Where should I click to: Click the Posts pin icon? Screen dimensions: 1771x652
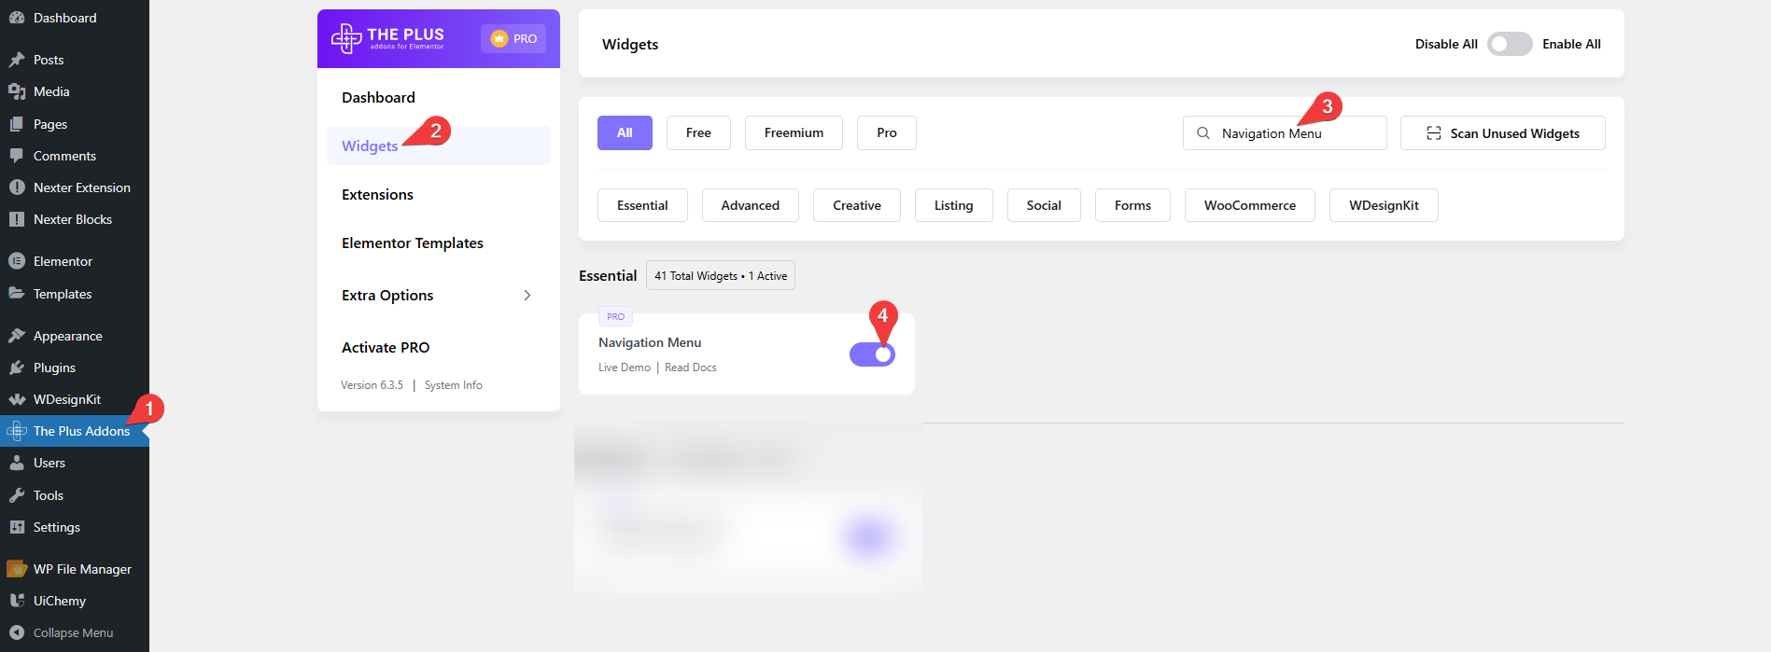click(17, 60)
